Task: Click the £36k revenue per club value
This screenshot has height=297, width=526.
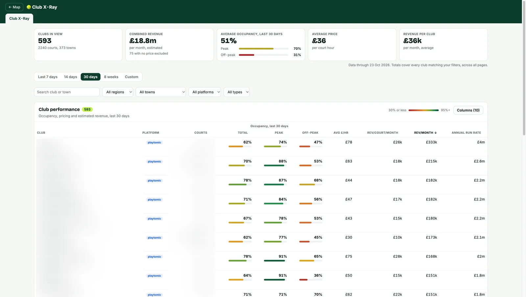Action: [412, 41]
